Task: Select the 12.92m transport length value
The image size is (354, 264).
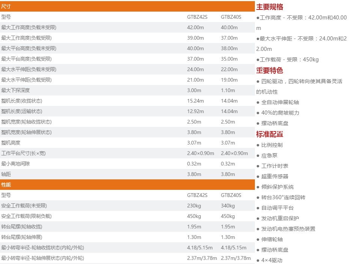Action: click(x=195, y=111)
